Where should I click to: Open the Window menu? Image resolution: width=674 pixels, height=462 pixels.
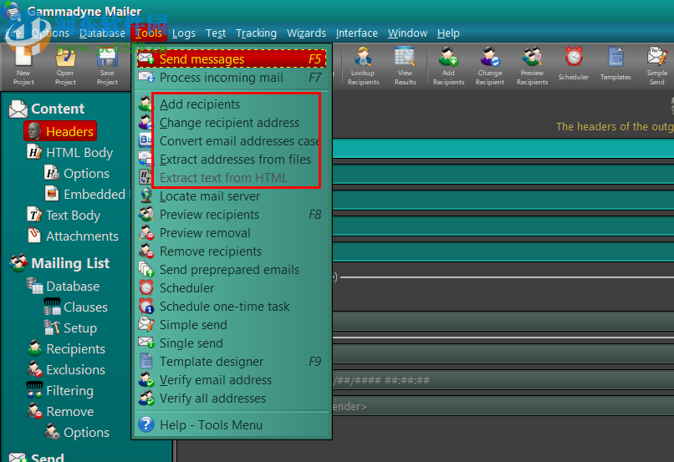407,33
